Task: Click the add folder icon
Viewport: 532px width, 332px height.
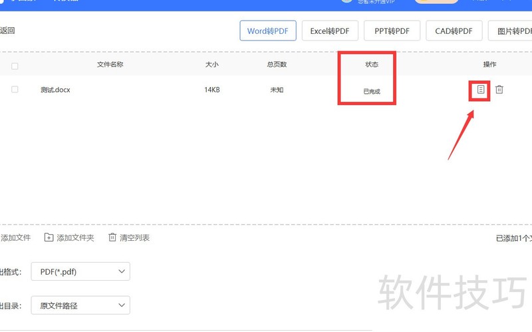Action: tap(49, 238)
